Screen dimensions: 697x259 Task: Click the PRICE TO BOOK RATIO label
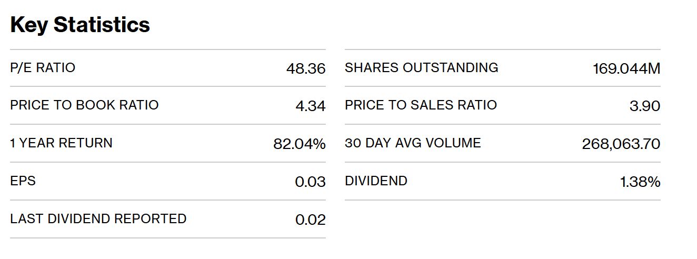coord(84,105)
